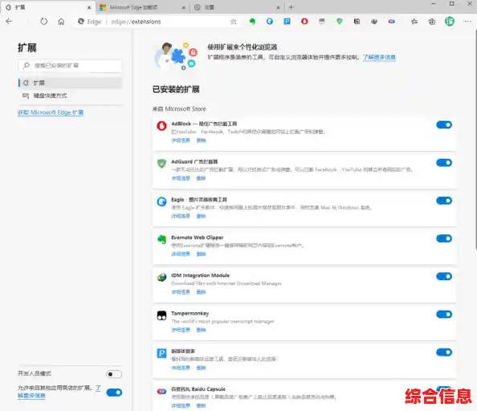Screen dimensions: 477x411
Task: Click 删除 under Eagle
Action: 201,216
